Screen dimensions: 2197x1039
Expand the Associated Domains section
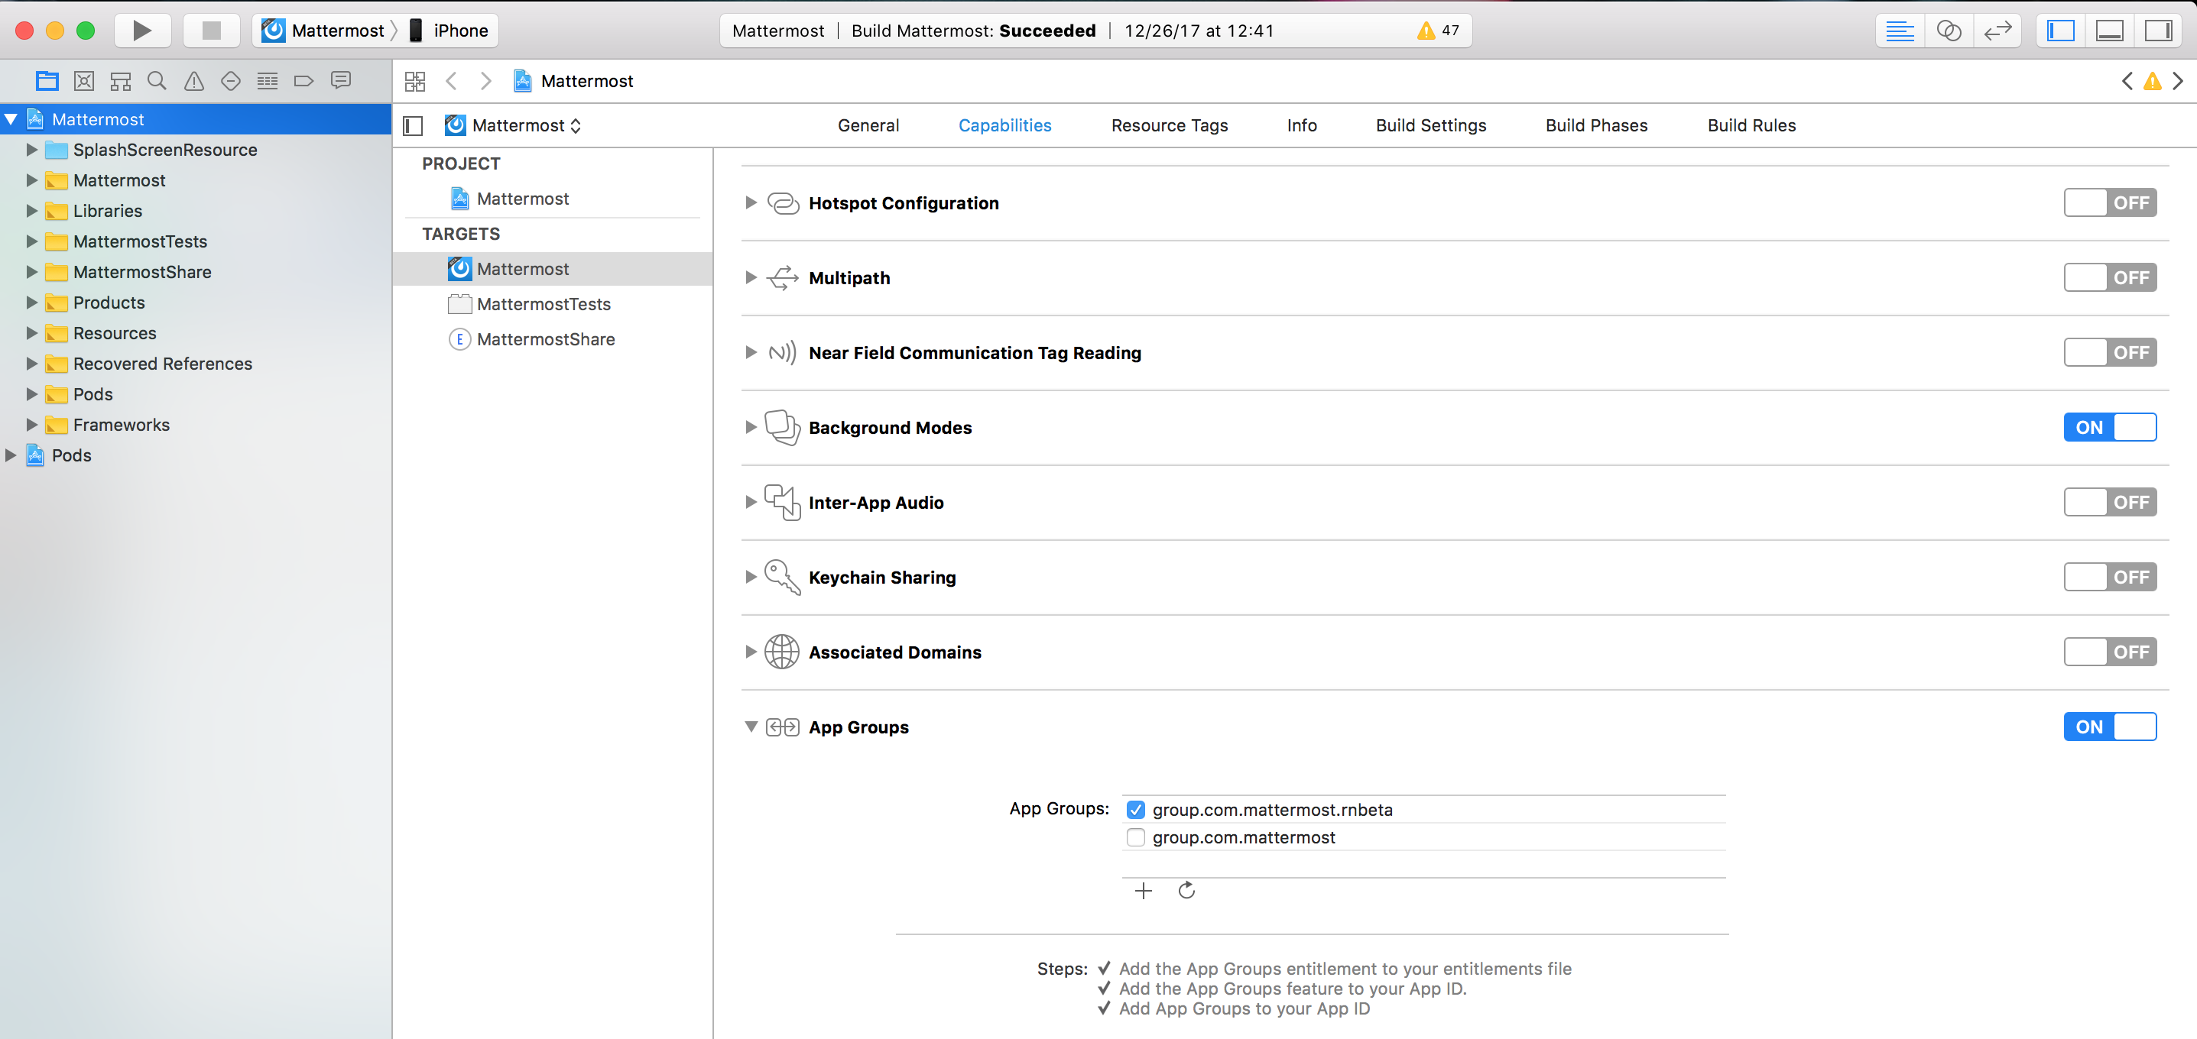click(751, 652)
